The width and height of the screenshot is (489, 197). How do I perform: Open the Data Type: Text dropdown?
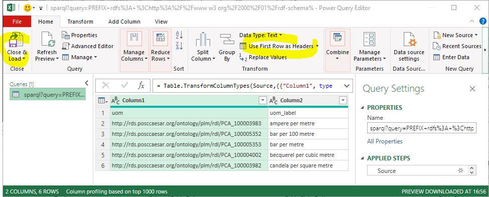click(261, 35)
